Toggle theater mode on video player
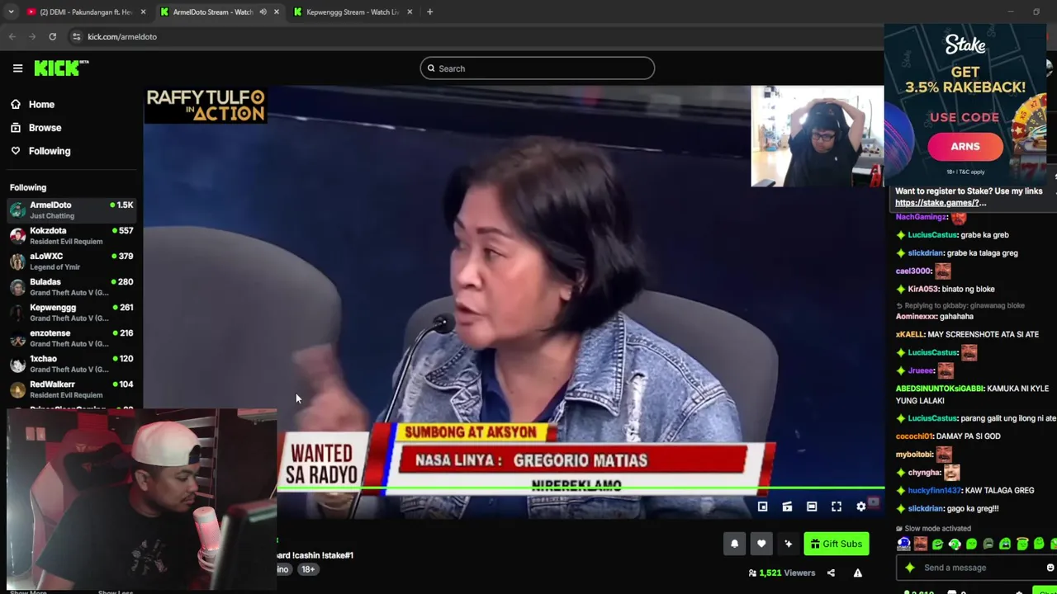The width and height of the screenshot is (1057, 594). (812, 507)
